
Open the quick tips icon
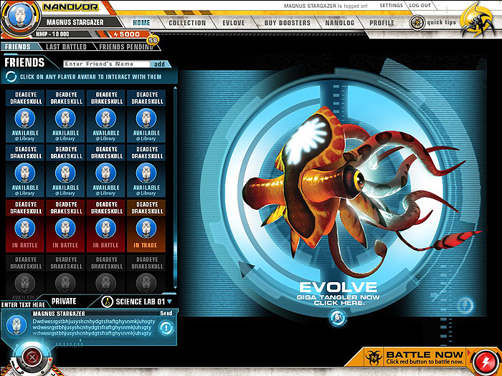point(416,22)
